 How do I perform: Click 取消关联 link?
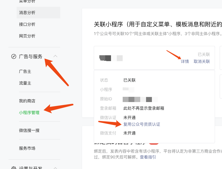202,61
